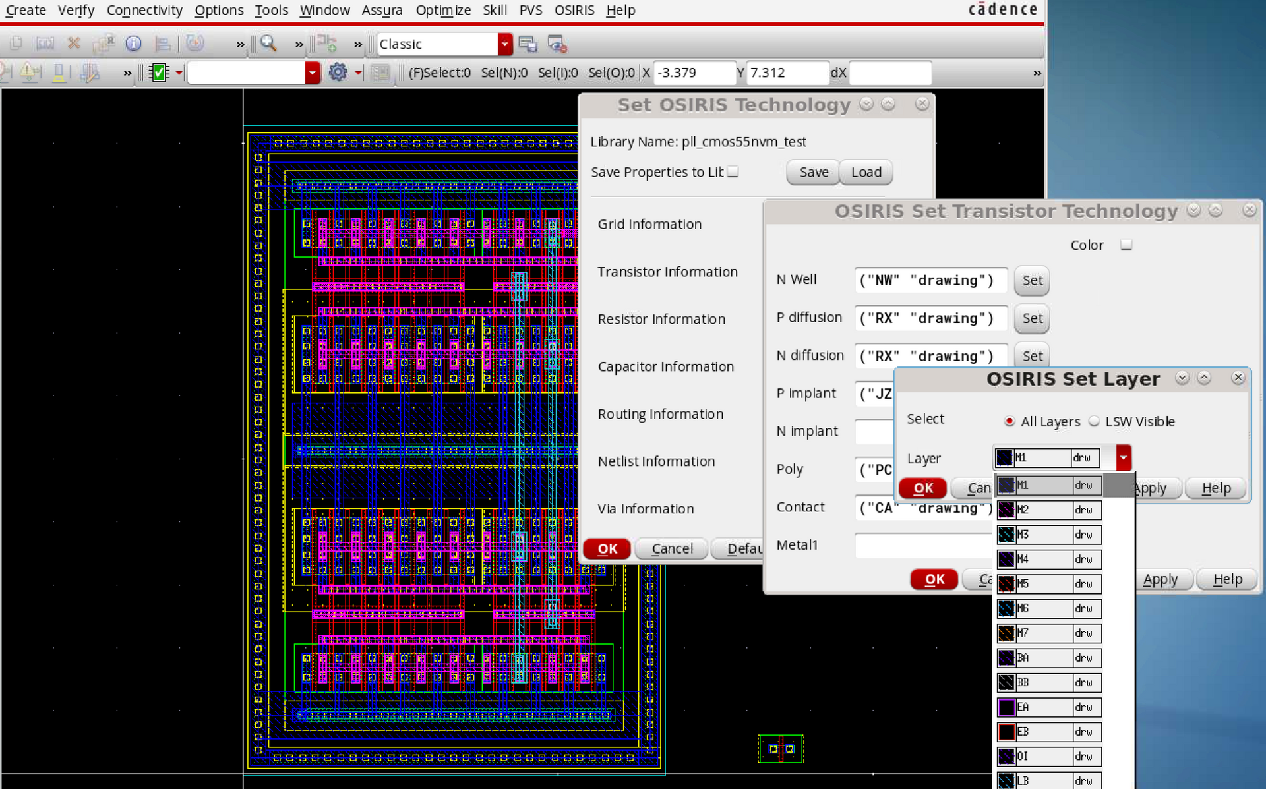
Task: Expand toolbar overflow chevron after rotate icon
Action: 240,44
